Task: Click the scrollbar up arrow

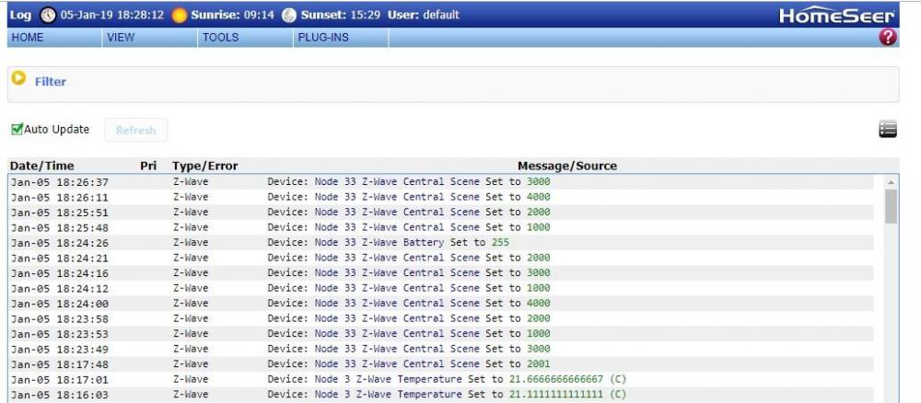Action: point(891,181)
